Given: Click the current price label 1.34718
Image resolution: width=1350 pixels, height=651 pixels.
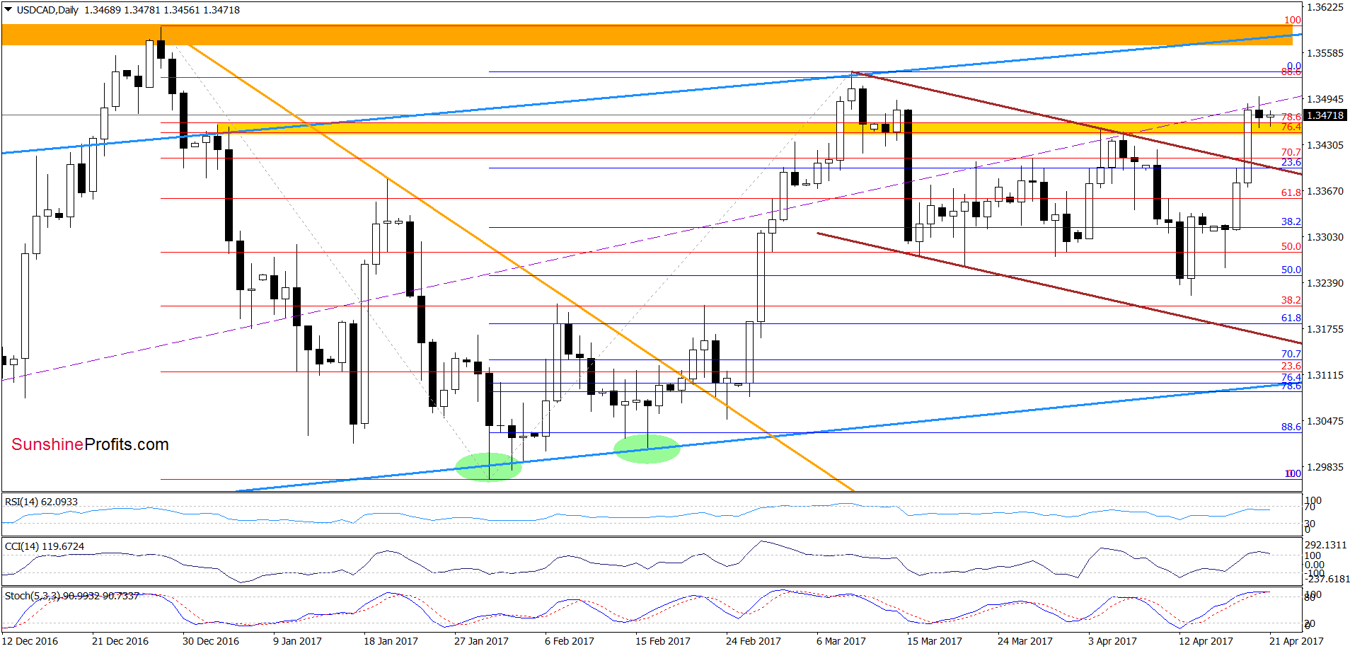Looking at the screenshot, I should tap(1325, 115).
